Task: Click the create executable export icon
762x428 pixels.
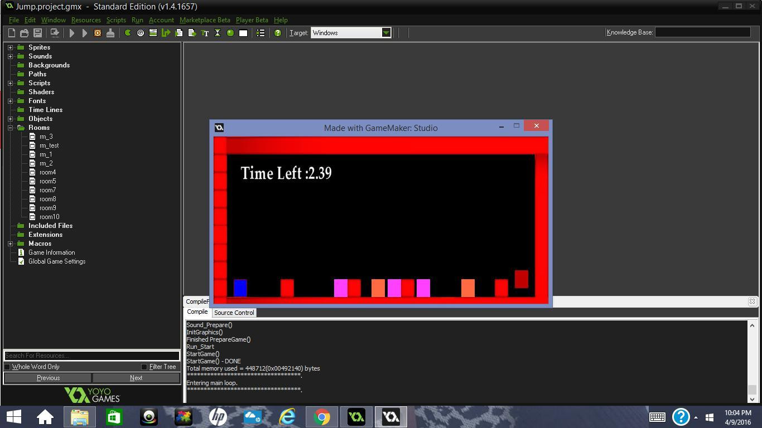Action: (55, 33)
